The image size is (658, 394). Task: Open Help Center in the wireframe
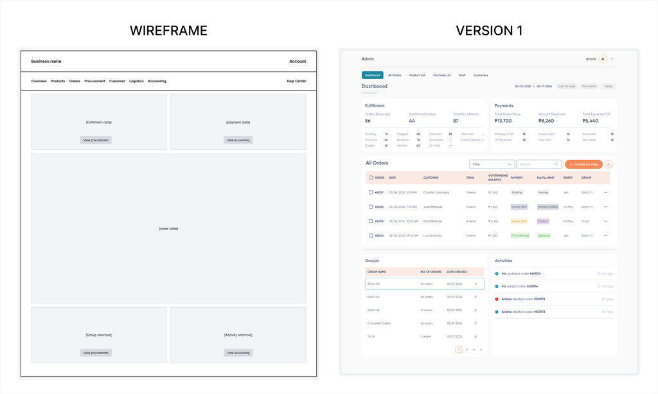[296, 81]
